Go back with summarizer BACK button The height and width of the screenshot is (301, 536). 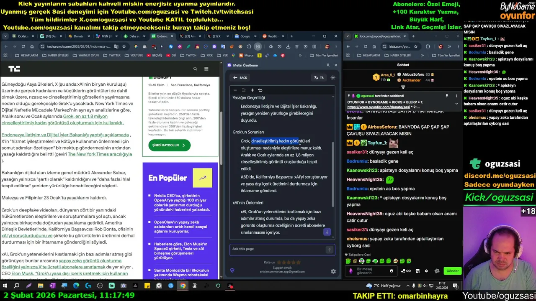pyautogui.click(x=240, y=78)
